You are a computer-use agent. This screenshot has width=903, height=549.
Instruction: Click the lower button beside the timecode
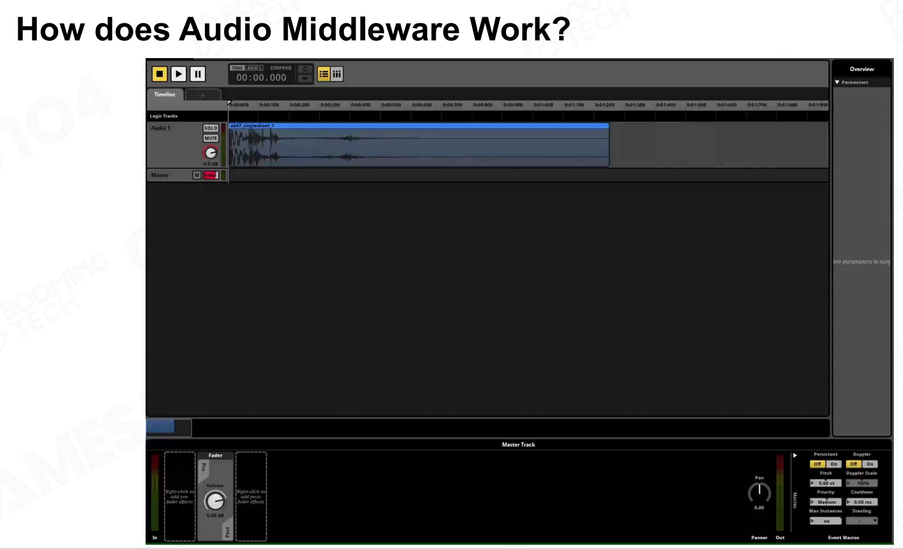(305, 78)
